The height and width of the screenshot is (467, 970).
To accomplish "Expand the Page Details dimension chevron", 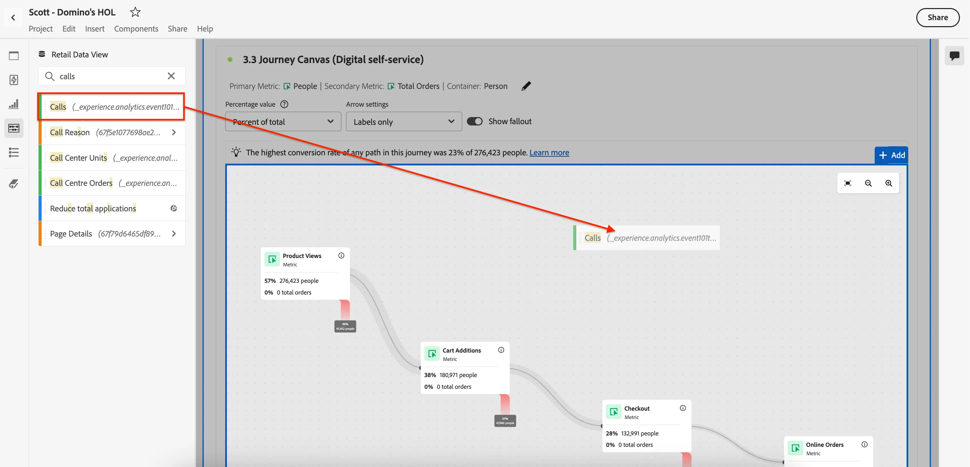I will click(174, 234).
